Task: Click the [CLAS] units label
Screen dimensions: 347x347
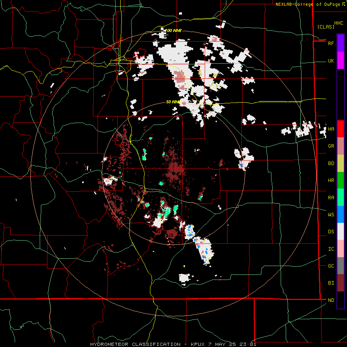Action: point(326,27)
